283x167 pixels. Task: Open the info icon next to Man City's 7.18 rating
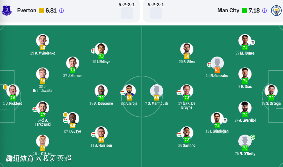coord(264,11)
